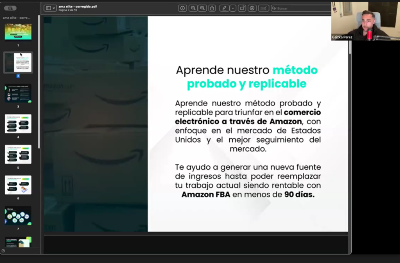Open the highlight color dropdown arrow

pyautogui.click(x=233, y=8)
